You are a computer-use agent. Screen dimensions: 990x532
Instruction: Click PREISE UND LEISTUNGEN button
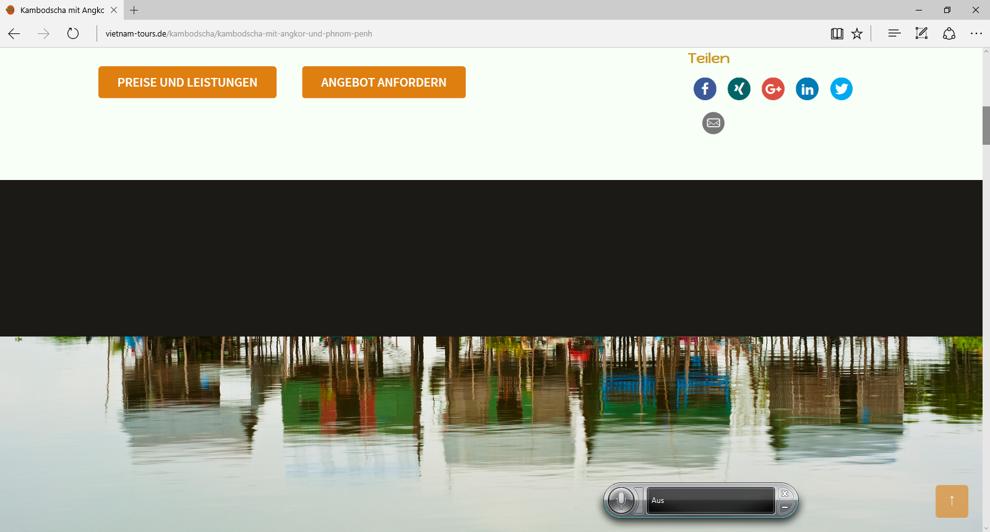(187, 82)
